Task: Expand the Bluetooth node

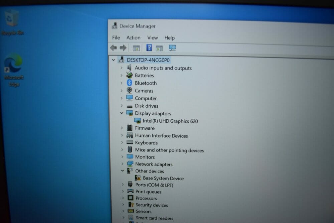Action: coord(122,83)
